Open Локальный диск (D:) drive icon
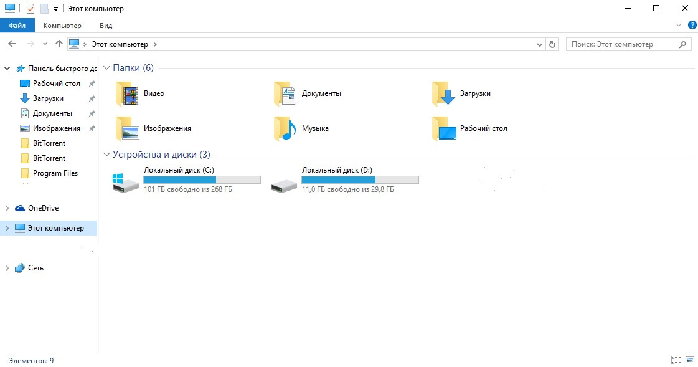This screenshot has width=698, height=367. click(x=283, y=183)
